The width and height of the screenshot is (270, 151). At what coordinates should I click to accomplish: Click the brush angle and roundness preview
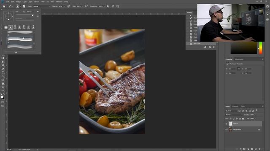pos(8,16)
